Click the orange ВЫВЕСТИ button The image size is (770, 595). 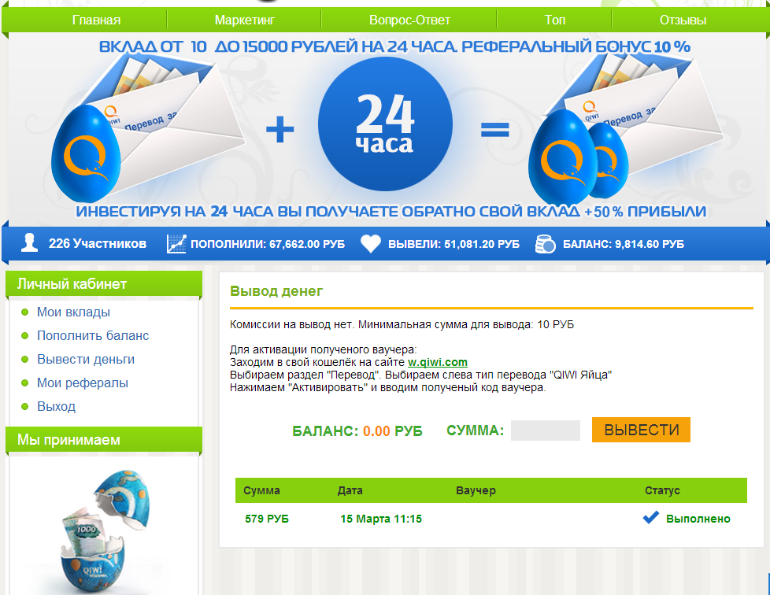[641, 430]
